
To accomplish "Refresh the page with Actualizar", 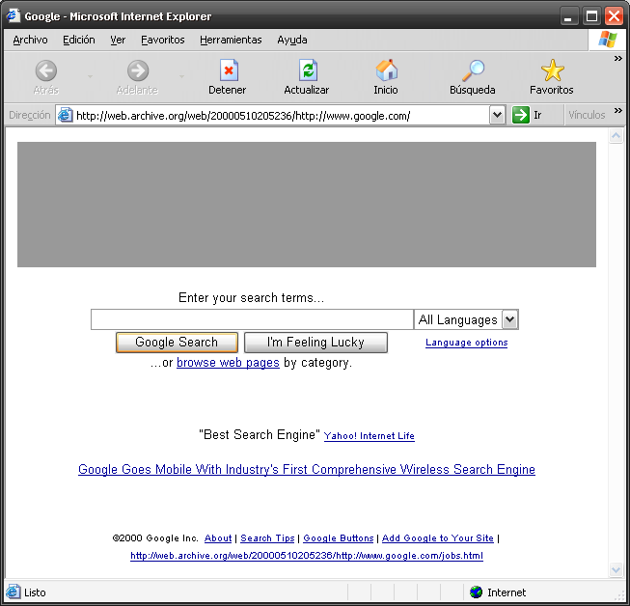I will pyautogui.click(x=308, y=70).
